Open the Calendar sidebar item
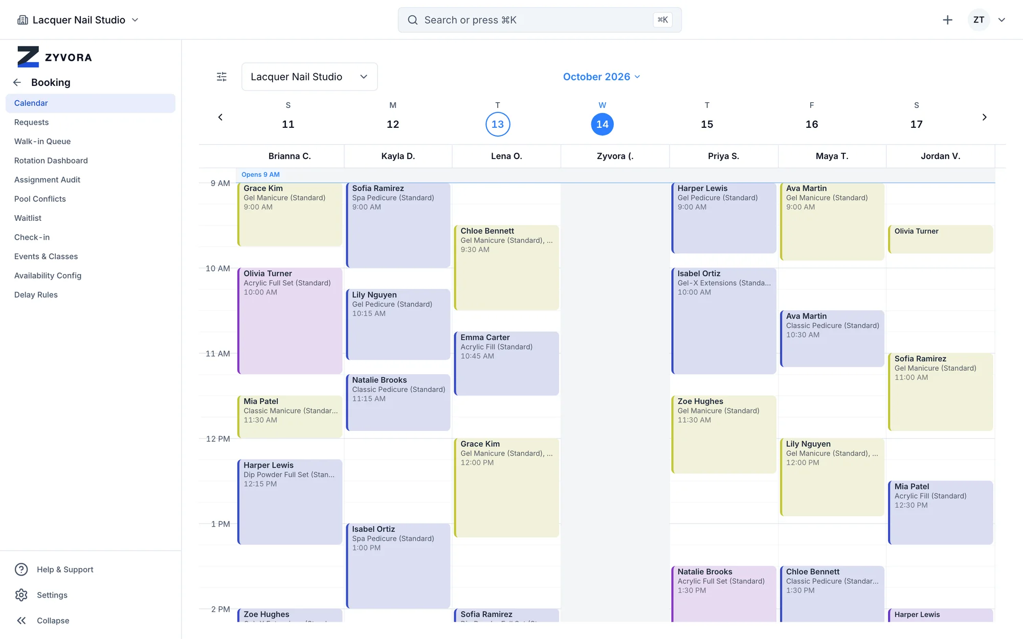The height and width of the screenshot is (639, 1023). click(x=91, y=103)
